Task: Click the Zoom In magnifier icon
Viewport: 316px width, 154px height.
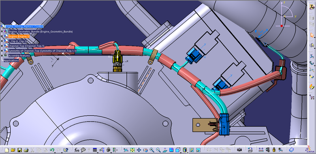Action: (x=152, y=150)
